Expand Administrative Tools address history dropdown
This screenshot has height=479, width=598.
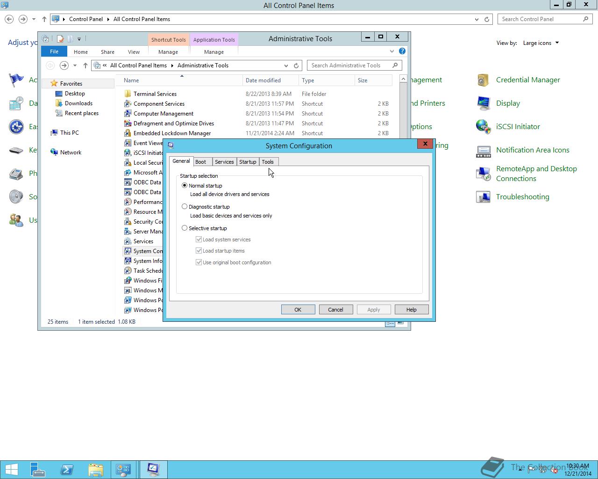point(286,65)
